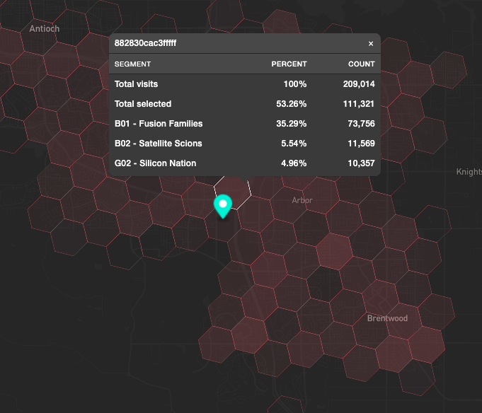Select the Total selected row label

coord(143,104)
